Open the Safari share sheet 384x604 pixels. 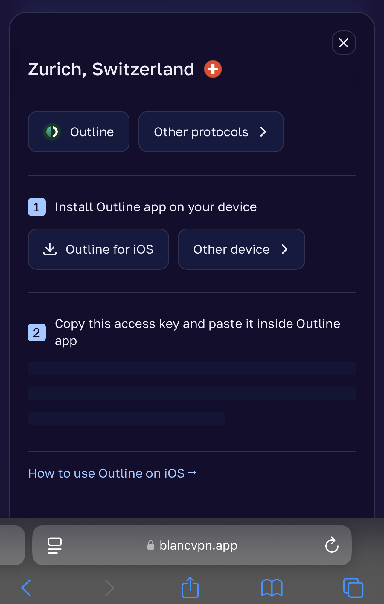coord(190,587)
